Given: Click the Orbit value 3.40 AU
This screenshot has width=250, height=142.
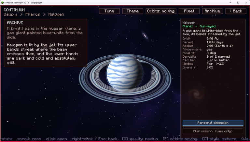Looking at the screenshot, I should coord(212,39).
